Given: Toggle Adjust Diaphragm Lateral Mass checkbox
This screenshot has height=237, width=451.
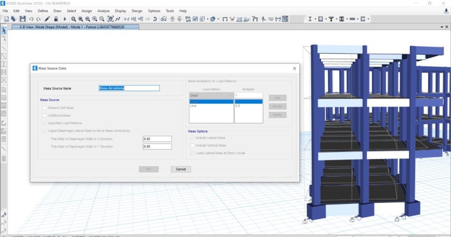Looking at the screenshot, I should click(44, 130).
